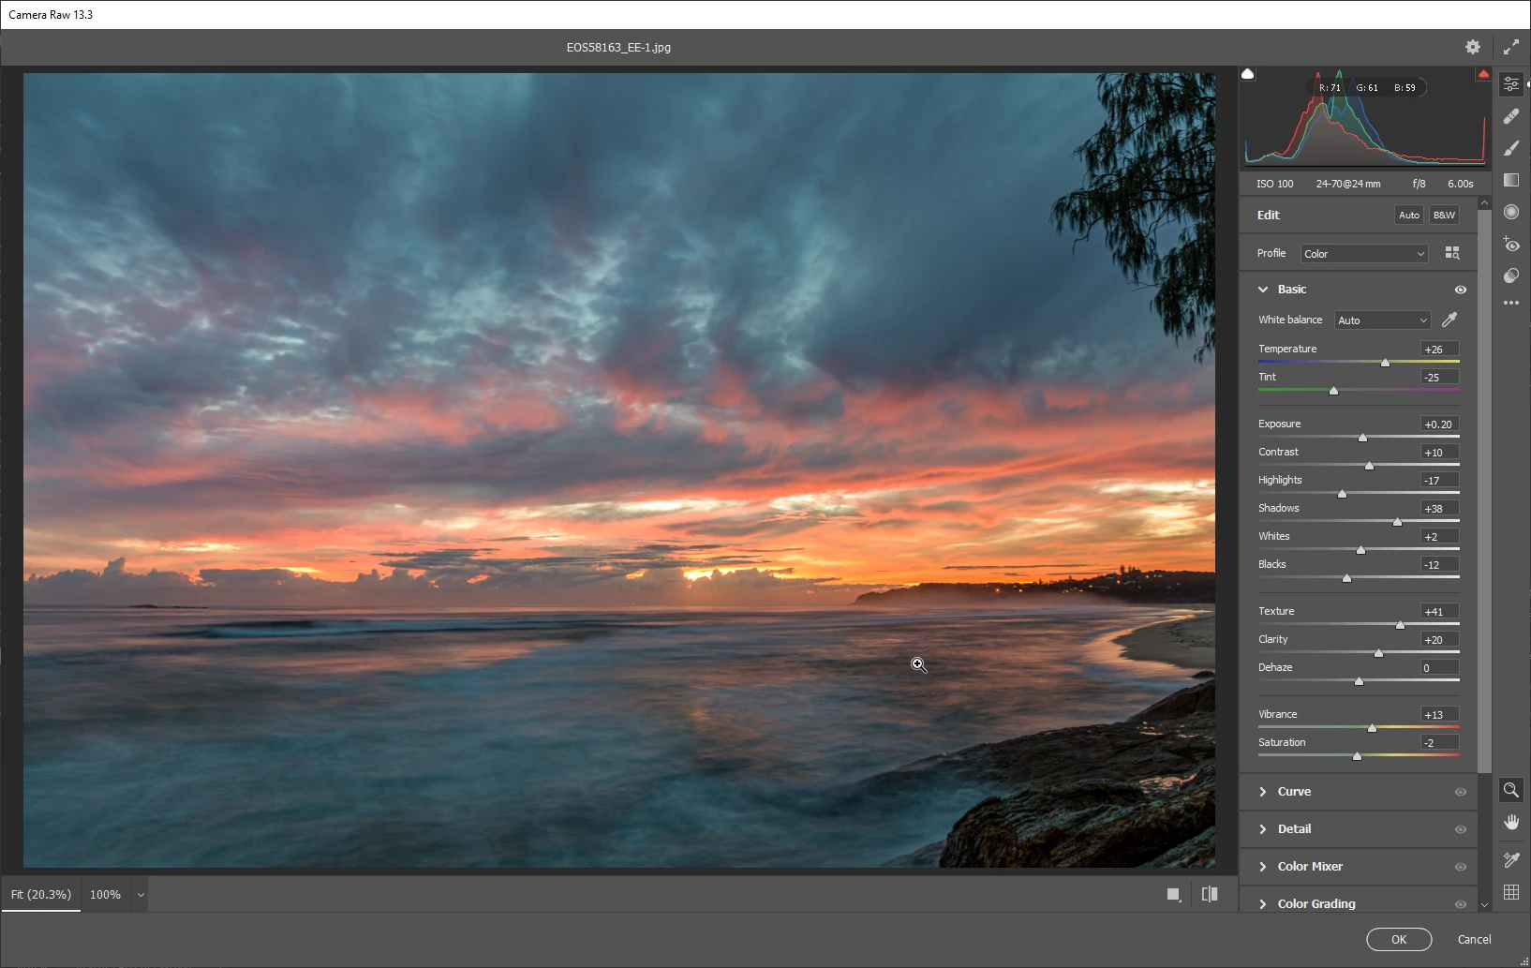This screenshot has width=1531, height=968.
Task: Click the file name EOS58163_EE-1.jpg
Action: (x=618, y=47)
